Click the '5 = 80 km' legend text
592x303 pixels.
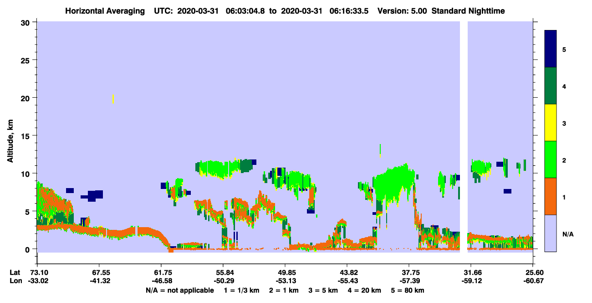(x=408, y=290)
